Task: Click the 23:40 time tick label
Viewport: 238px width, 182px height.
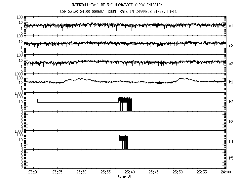Action: pyautogui.click(x=130, y=172)
